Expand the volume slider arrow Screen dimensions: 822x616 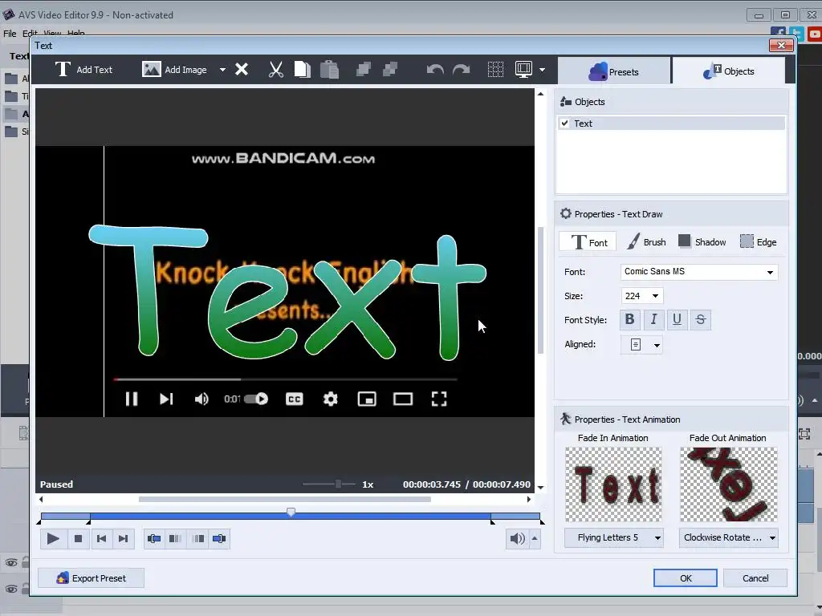pyautogui.click(x=534, y=538)
